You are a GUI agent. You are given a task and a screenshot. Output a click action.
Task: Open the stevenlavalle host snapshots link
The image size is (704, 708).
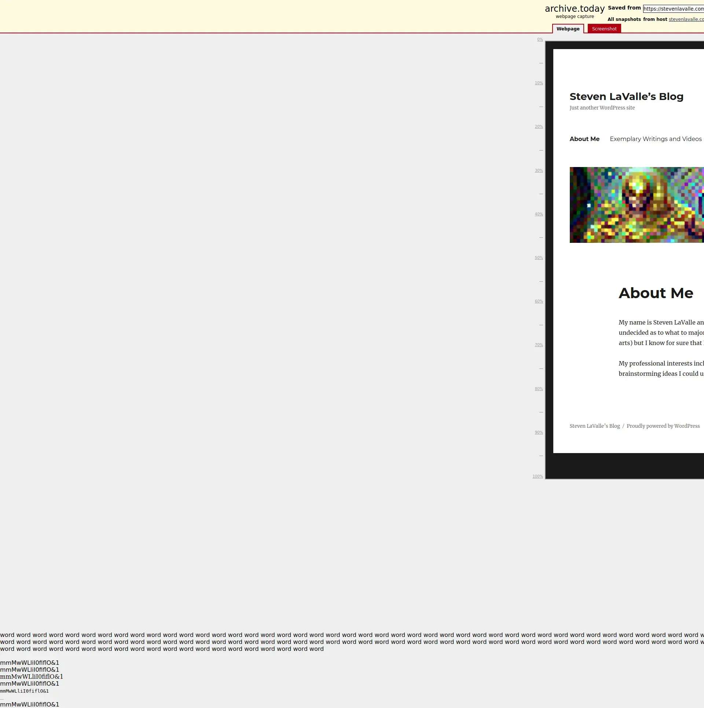(686, 19)
